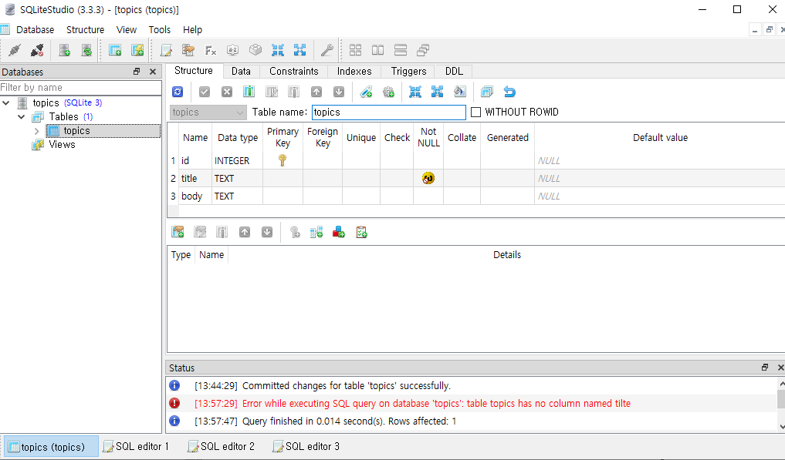Add table check constraint clipboard icon

(361, 232)
